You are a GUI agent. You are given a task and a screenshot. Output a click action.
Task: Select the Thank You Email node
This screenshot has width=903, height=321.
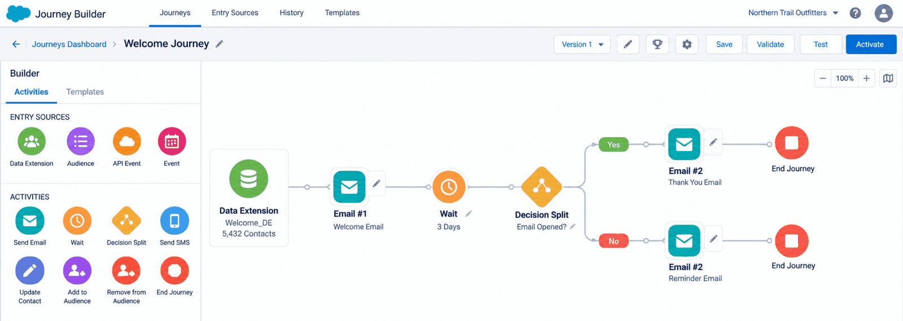684,144
